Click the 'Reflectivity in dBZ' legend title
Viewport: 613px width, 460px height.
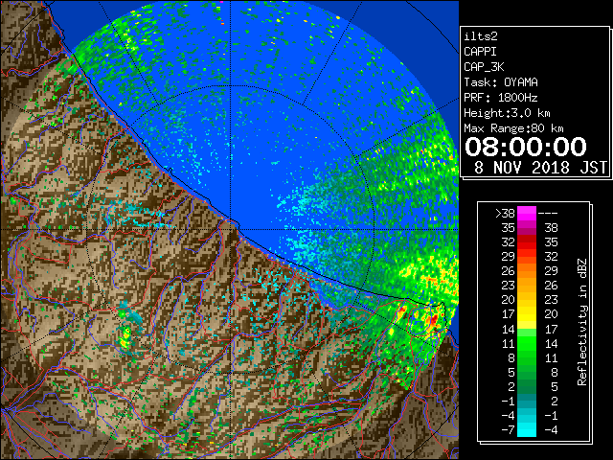pyautogui.click(x=582, y=322)
